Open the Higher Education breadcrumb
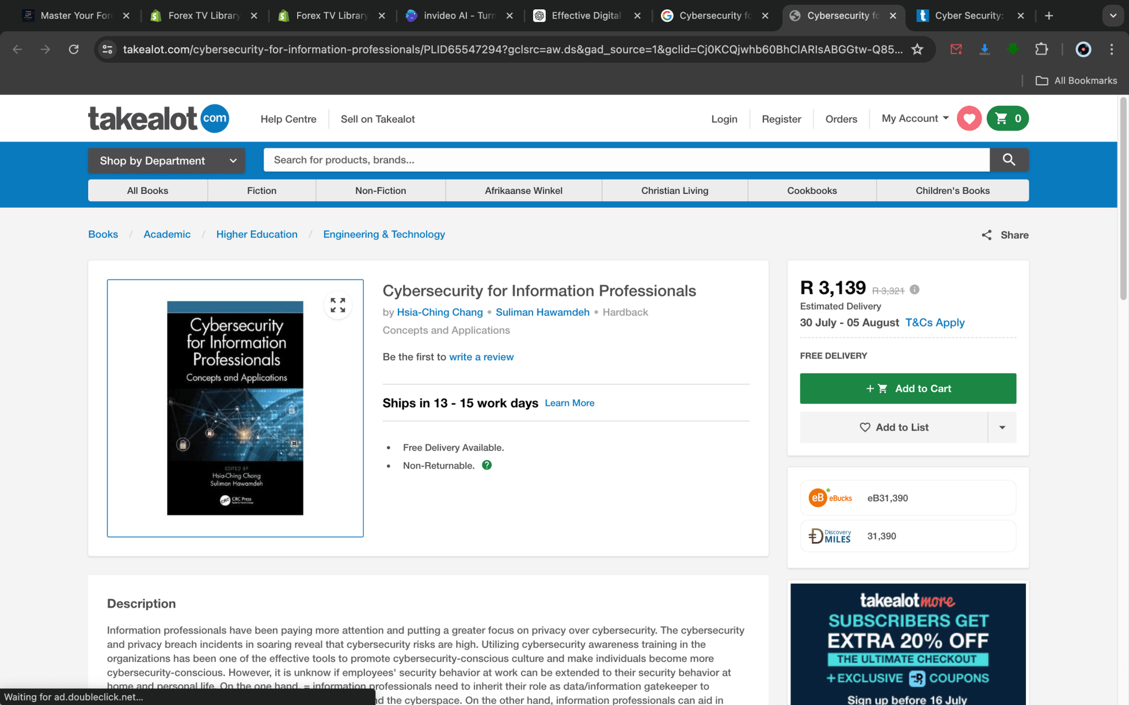Image resolution: width=1129 pixels, height=705 pixels. point(256,234)
